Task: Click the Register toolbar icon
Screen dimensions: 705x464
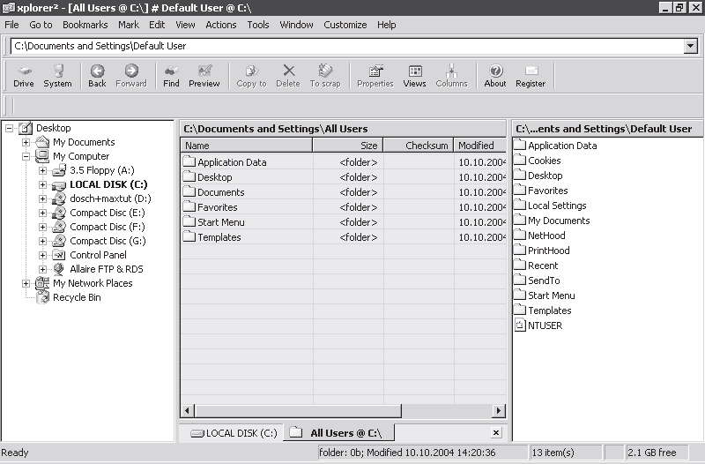Action: pyautogui.click(x=531, y=76)
